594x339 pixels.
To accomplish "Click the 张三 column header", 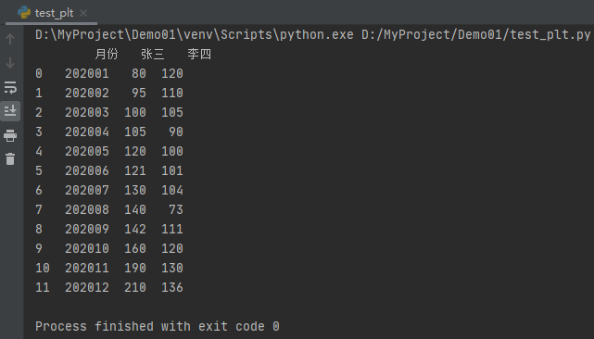I will (153, 54).
